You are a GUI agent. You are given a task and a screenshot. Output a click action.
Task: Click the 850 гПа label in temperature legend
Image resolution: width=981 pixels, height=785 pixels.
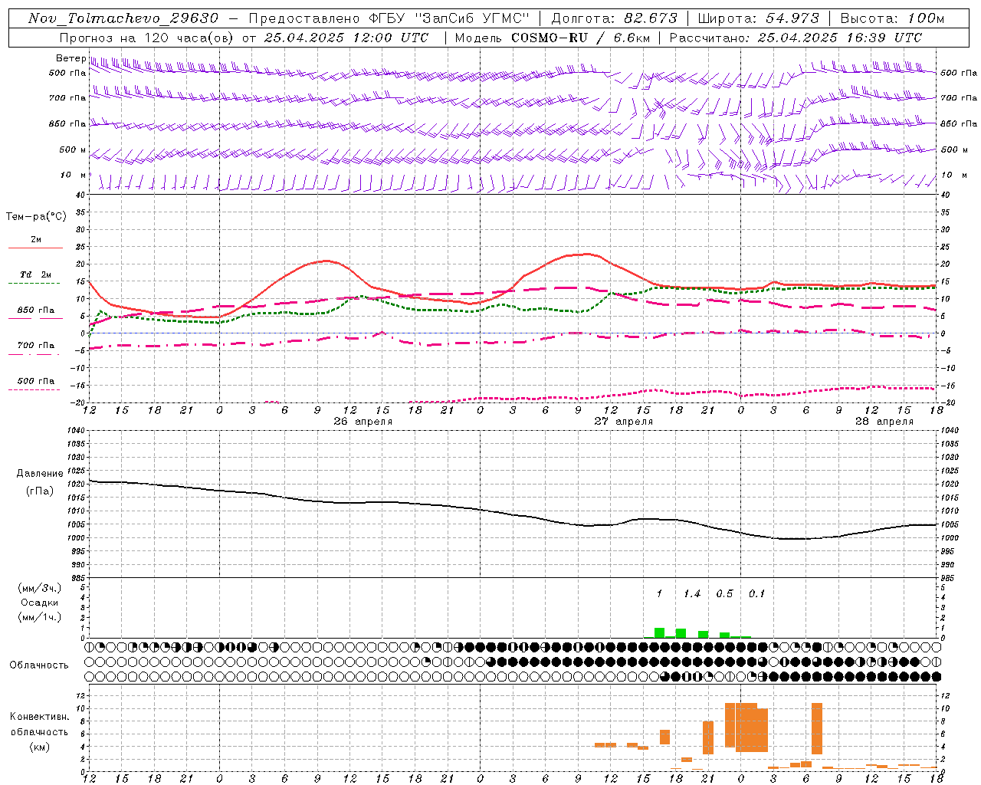[36, 310]
